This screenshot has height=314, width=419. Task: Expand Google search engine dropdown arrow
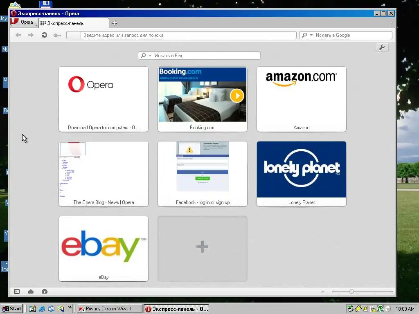pyautogui.click(x=311, y=35)
